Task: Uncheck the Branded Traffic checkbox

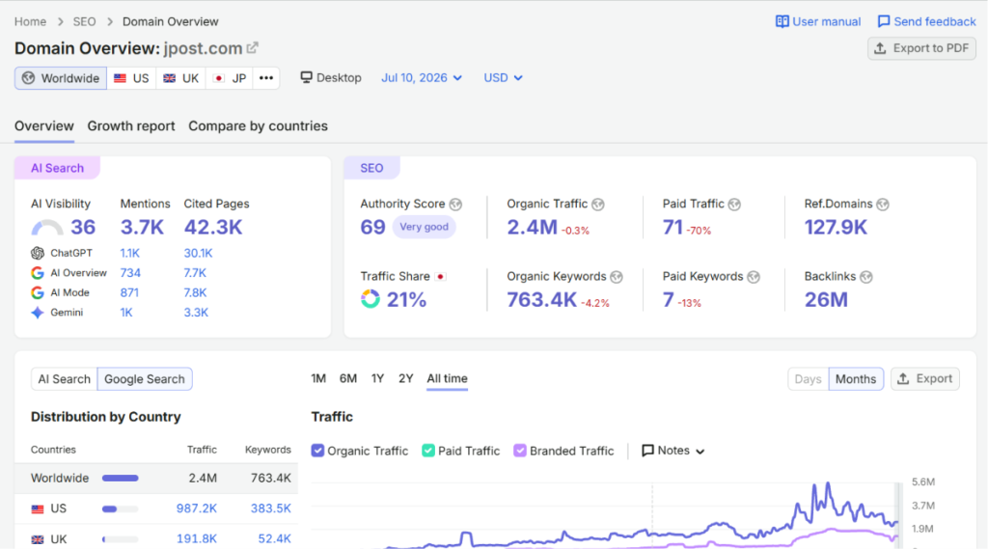Action: (520, 451)
